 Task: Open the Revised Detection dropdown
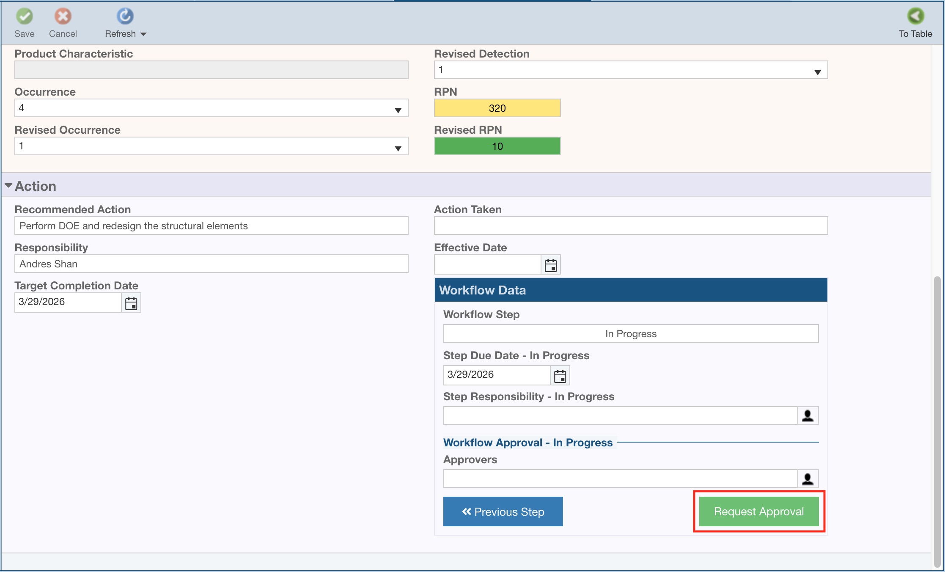coord(817,72)
